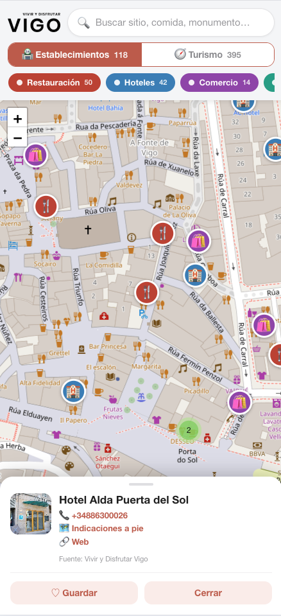This screenshot has width=281, height=616.
Task: Open Hotel Alda Puerta del Sol photo thumbnail
Action: [31, 513]
